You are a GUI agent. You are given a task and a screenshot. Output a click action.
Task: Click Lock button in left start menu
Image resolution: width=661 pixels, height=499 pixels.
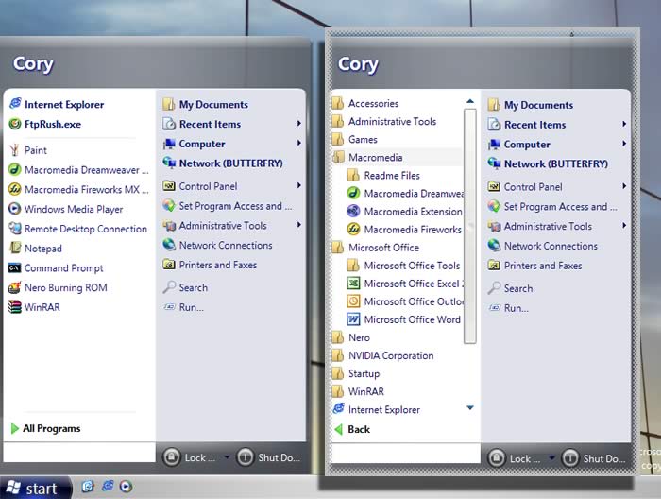[189, 457]
